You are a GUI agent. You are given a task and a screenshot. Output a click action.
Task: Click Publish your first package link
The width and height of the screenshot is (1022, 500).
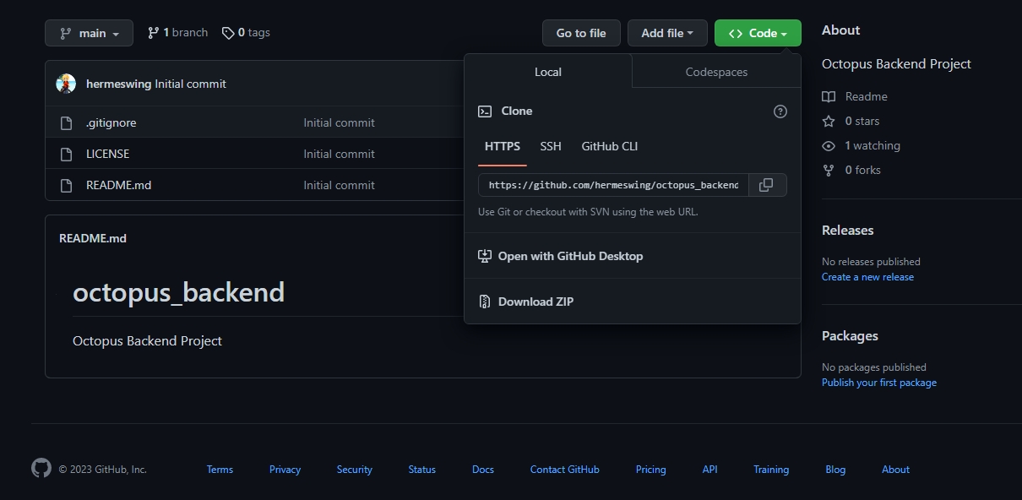[x=879, y=383]
